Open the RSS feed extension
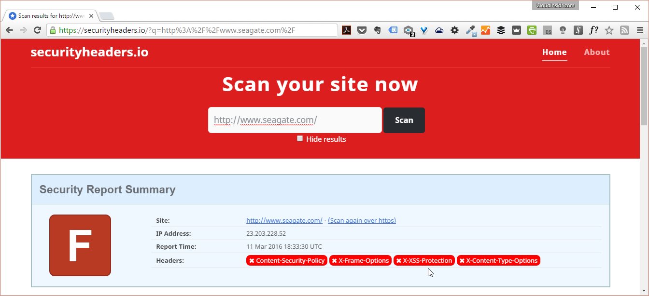This screenshot has width=649, height=296. click(x=624, y=30)
